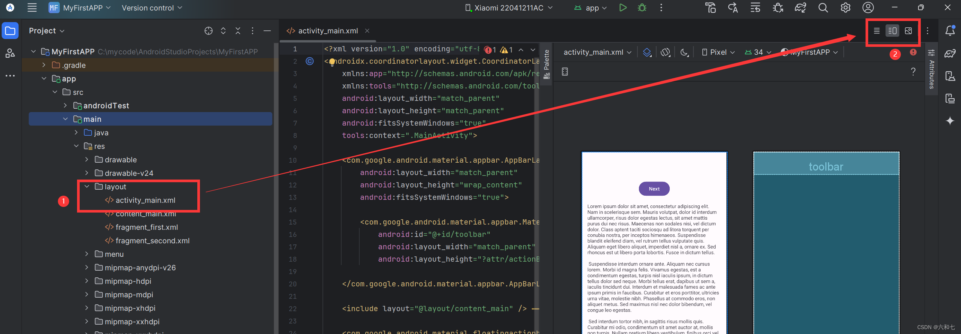The width and height of the screenshot is (961, 334).
Task: Toggle preview orientation icon
Action: click(666, 52)
